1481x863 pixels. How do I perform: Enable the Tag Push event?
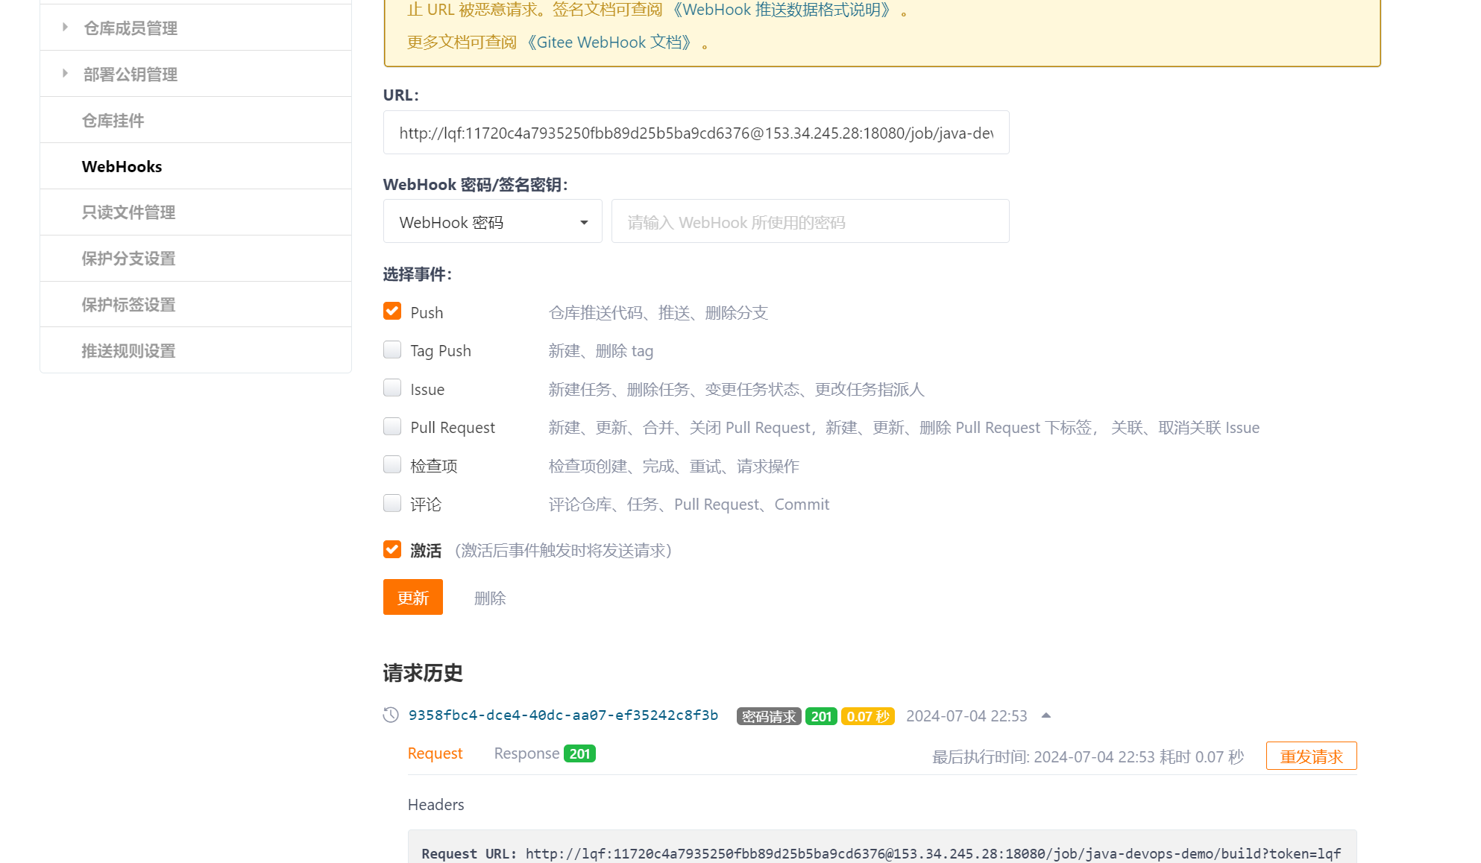(x=392, y=350)
